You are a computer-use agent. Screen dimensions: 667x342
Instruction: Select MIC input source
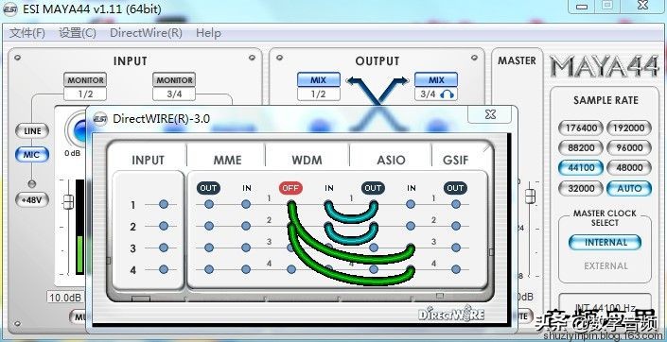[x=32, y=155]
